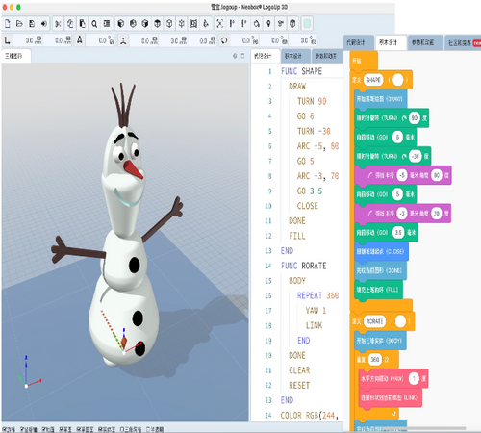Click the 3.5 value in the GO block
The image size is (481, 433).
point(398,233)
